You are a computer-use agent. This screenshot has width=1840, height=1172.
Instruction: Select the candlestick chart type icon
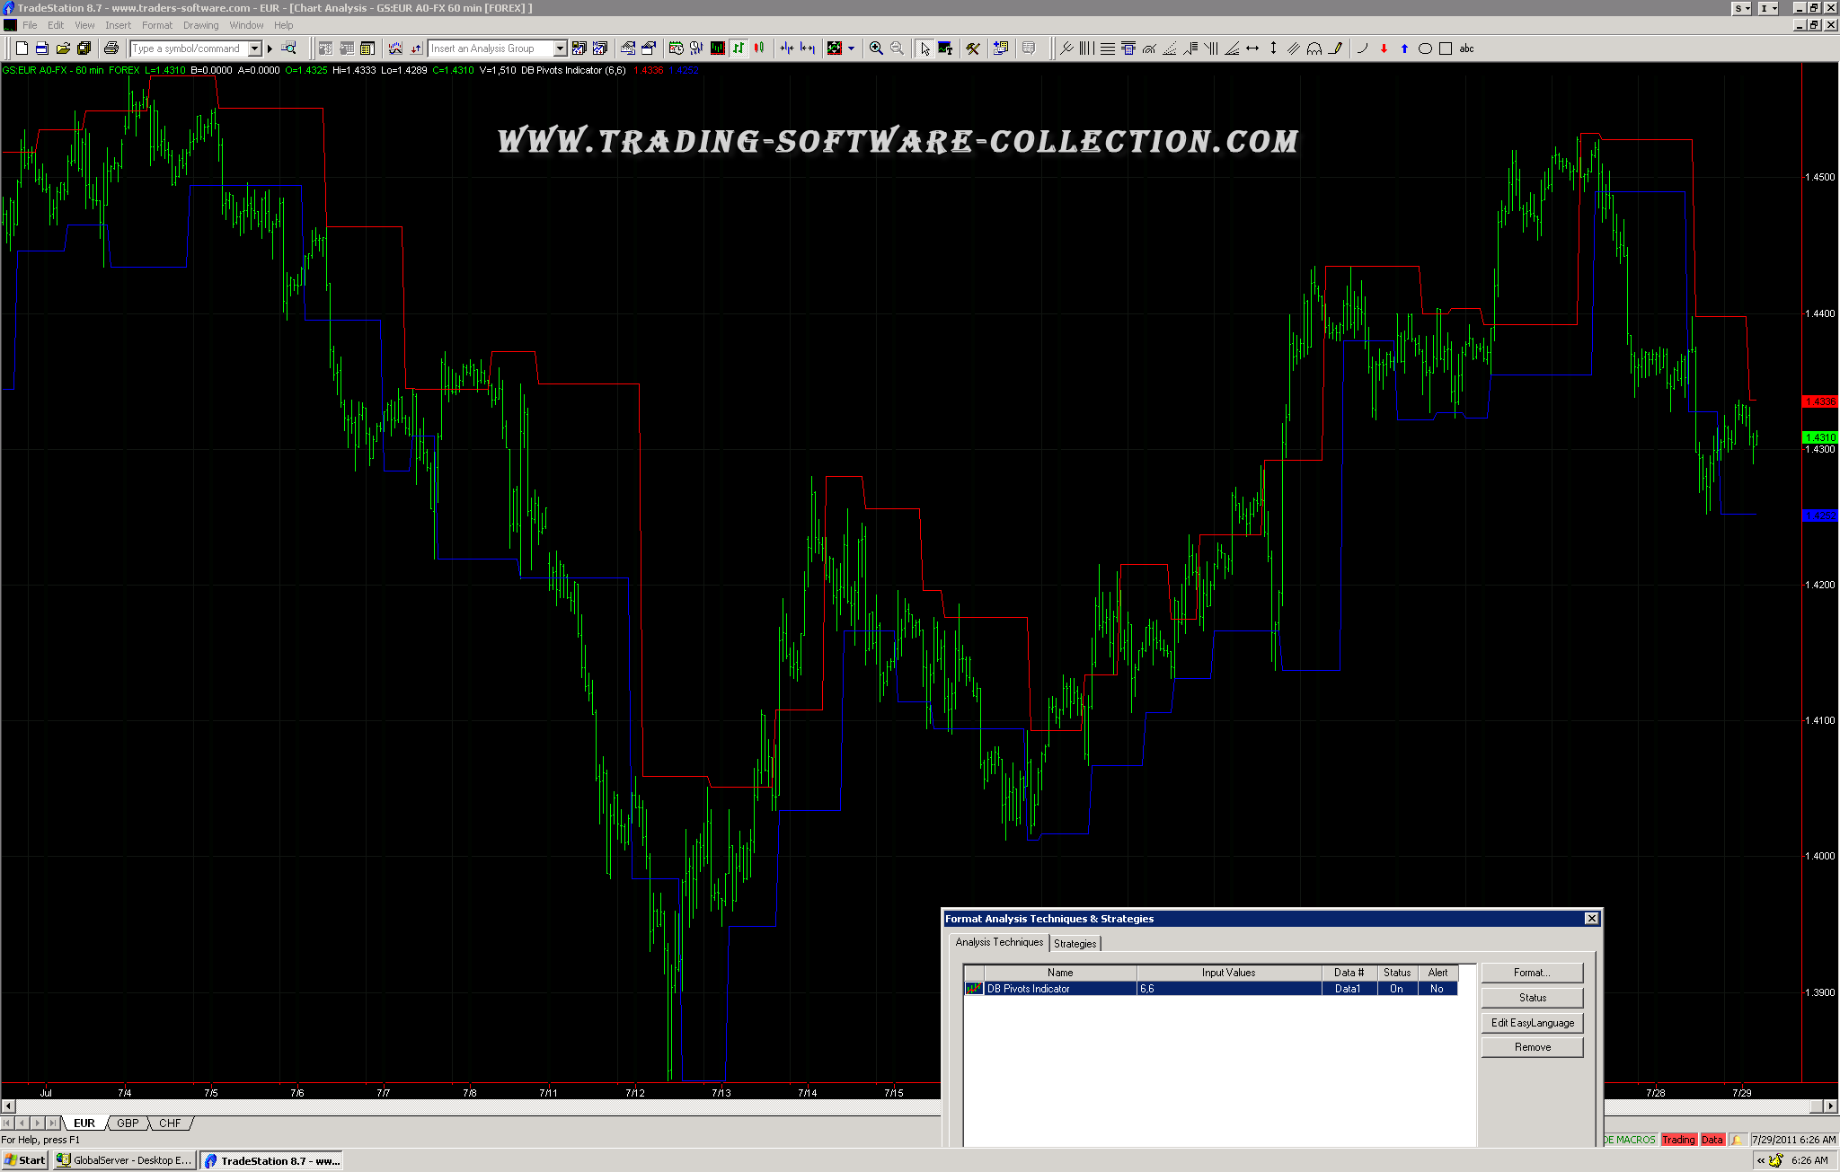point(759,48)
